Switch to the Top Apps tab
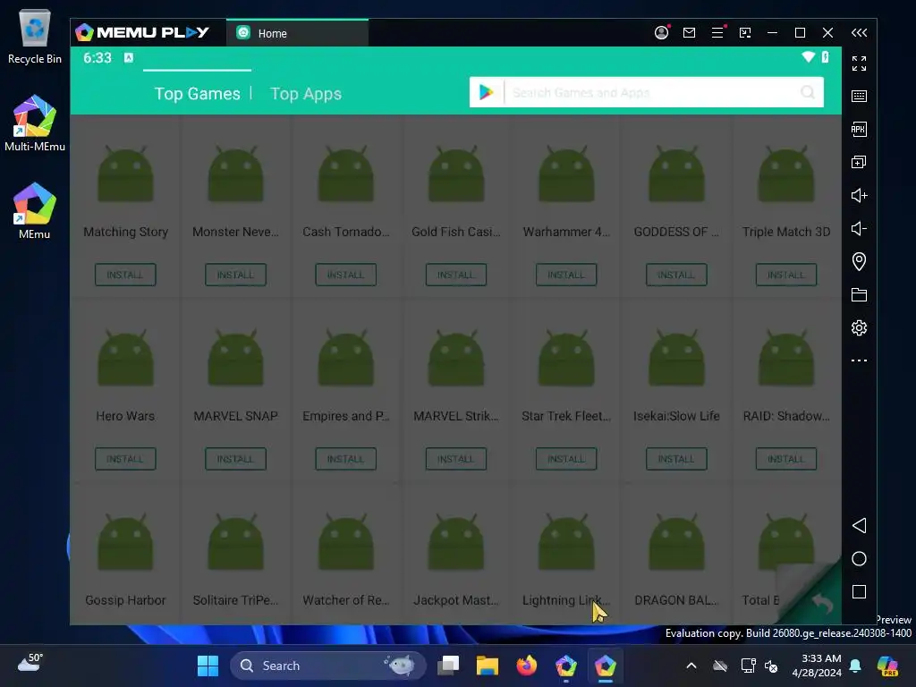The image size is (916, 687). [306, 93]
